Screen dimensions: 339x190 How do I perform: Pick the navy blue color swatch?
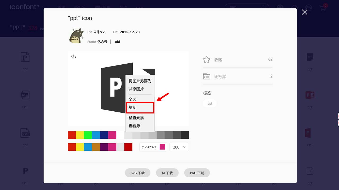(104, 135)
